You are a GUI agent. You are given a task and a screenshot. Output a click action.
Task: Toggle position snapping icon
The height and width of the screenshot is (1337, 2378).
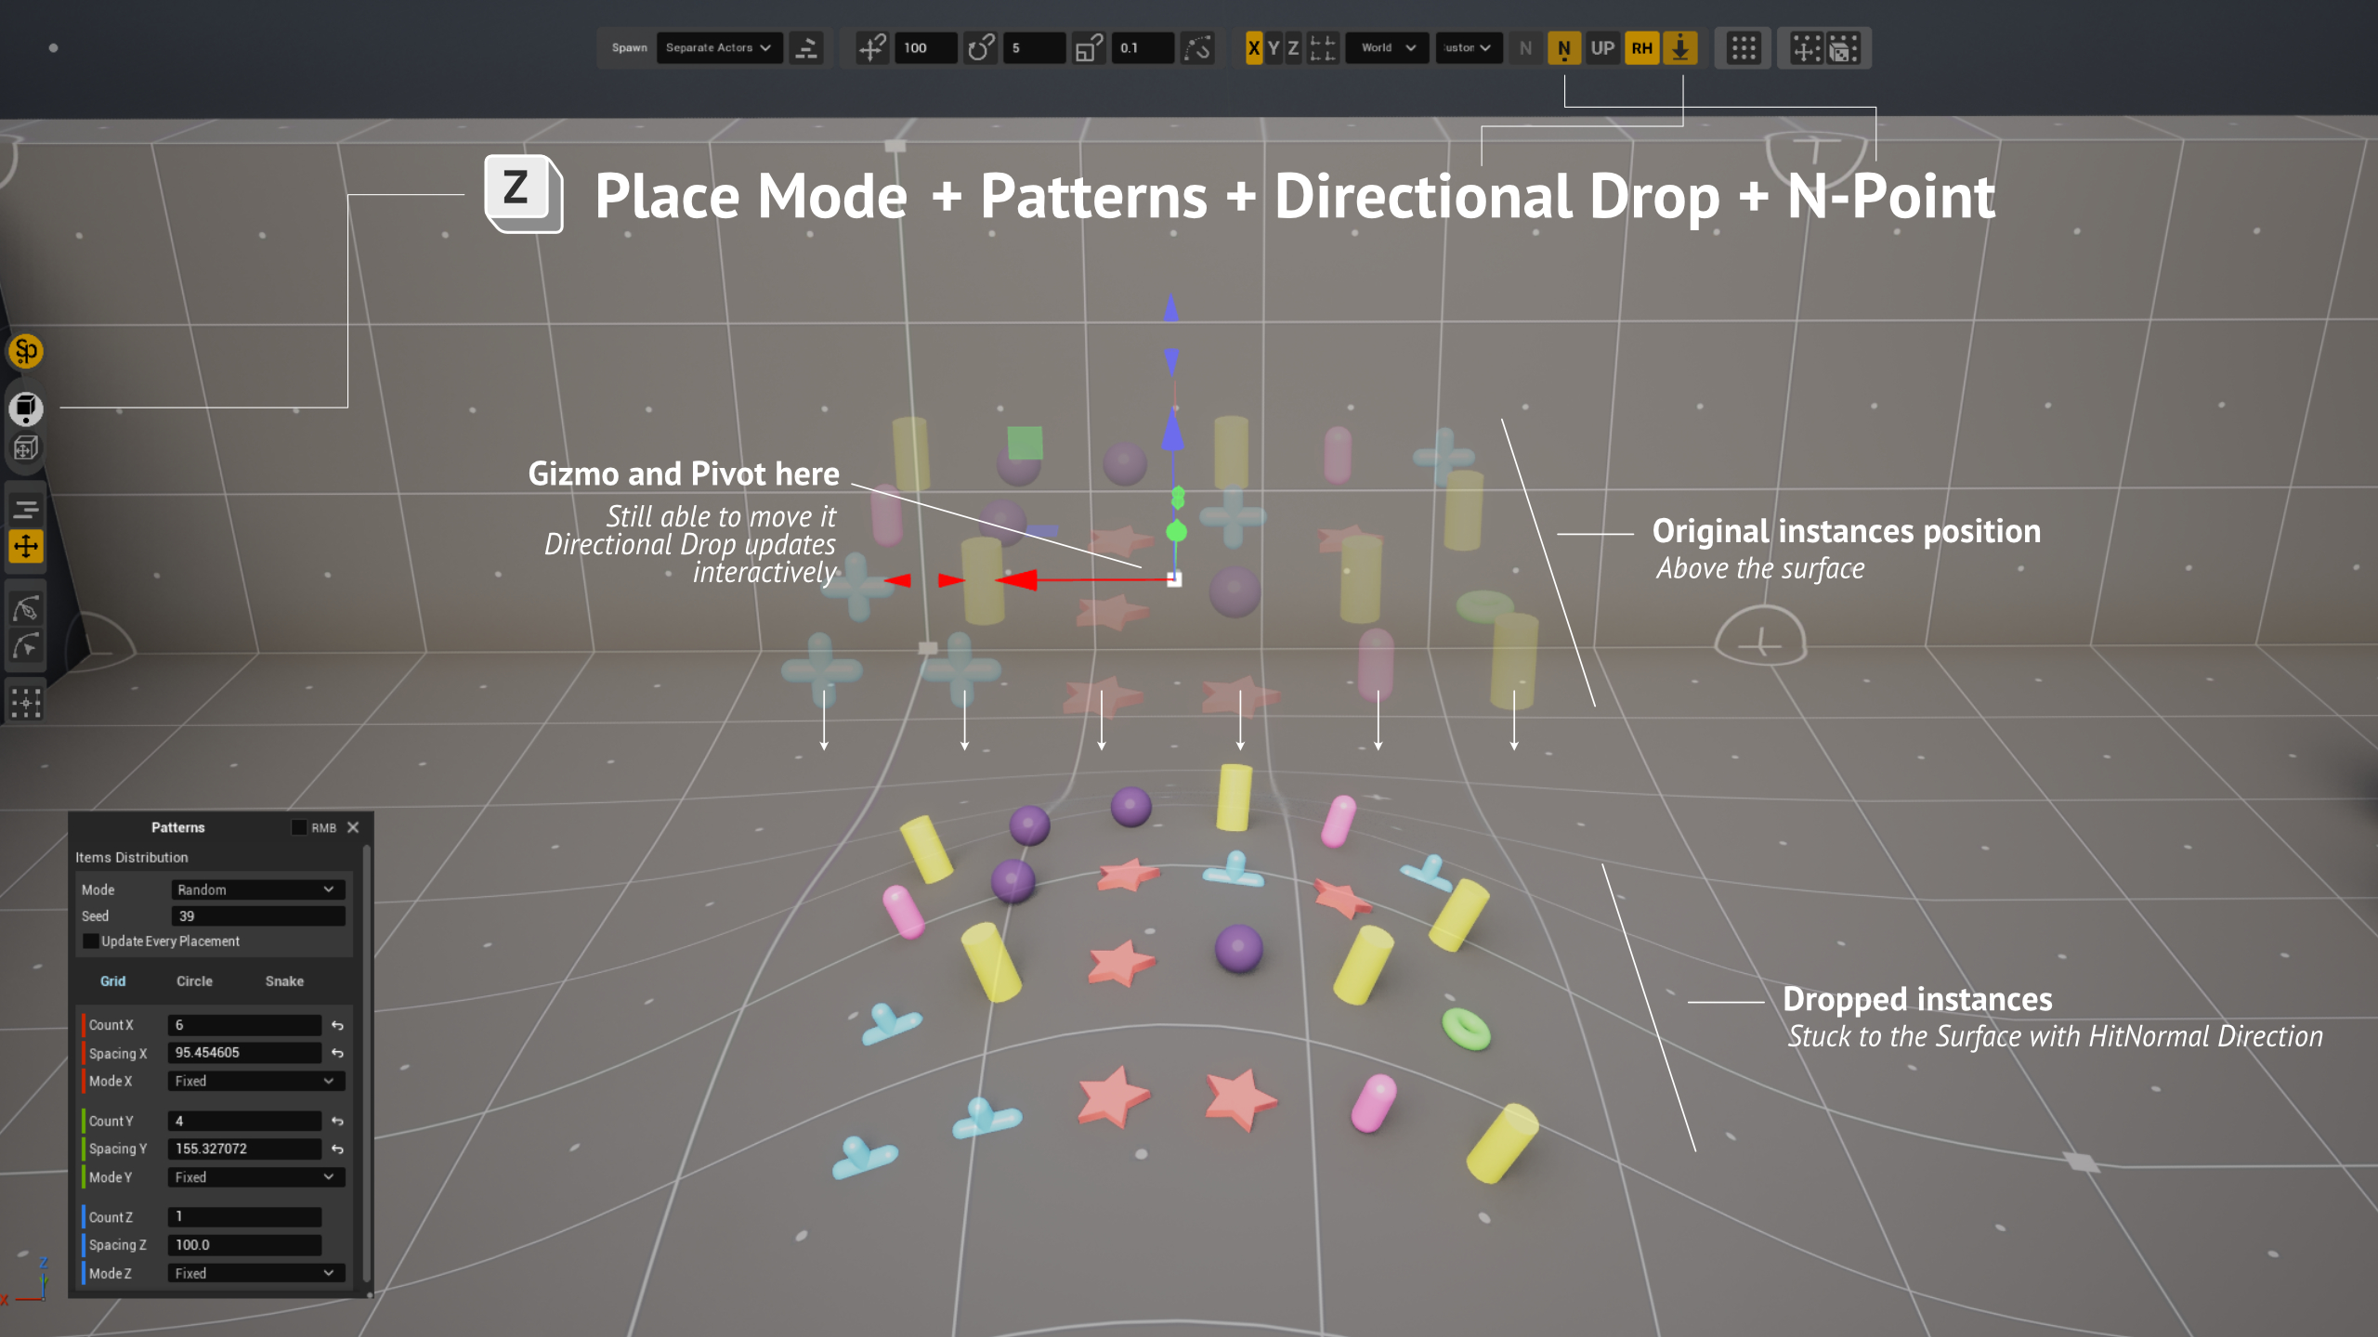pos(871,47)
